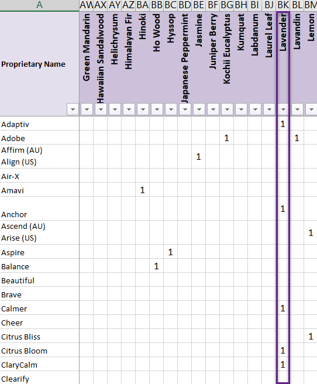Select column header A

[39, 5]
